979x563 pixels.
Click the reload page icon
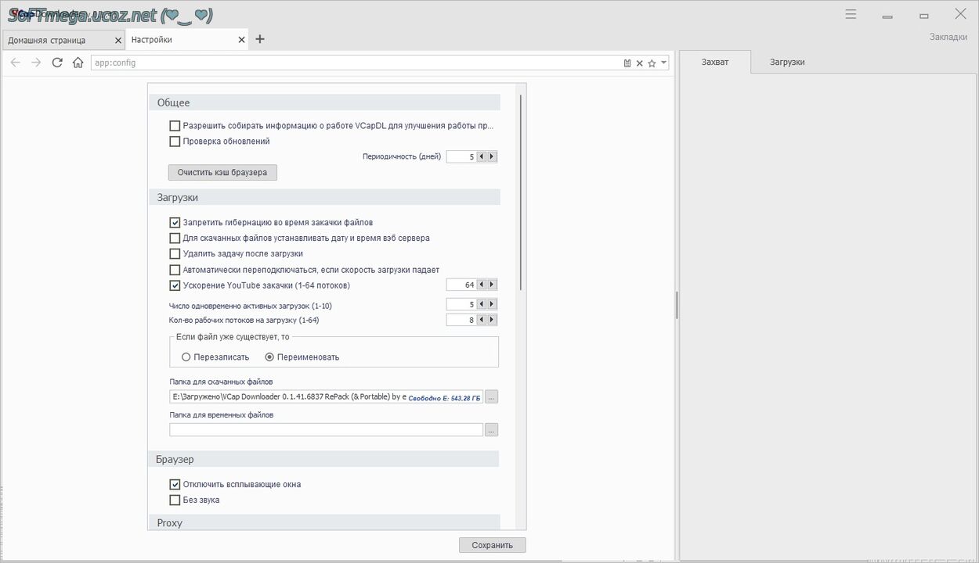click(57, 63)
